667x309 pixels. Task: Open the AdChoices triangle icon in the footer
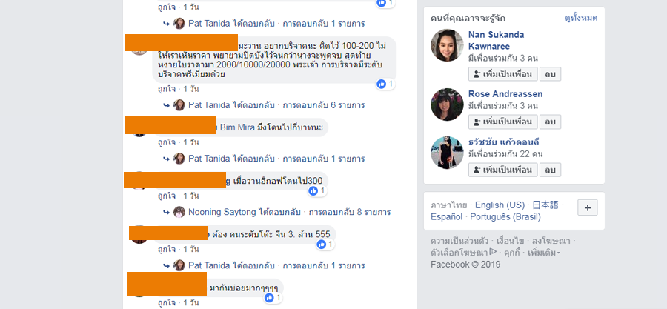[493, 252]
